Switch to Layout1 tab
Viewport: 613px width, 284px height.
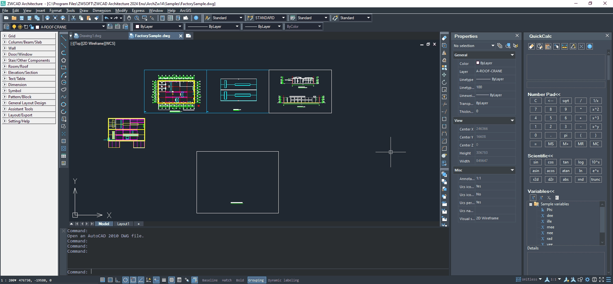coord(123,224)
